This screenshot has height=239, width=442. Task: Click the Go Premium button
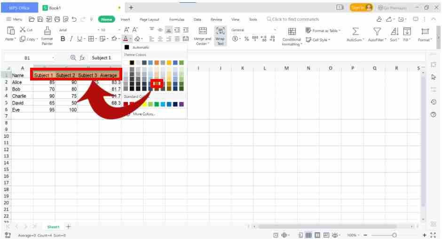coord(392,8)
